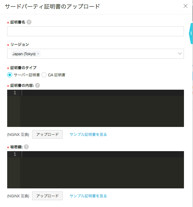The width and height of the screenshot is (193, 207).
Task: Select the CA 証明書 radio button
Action: [44, 75]
